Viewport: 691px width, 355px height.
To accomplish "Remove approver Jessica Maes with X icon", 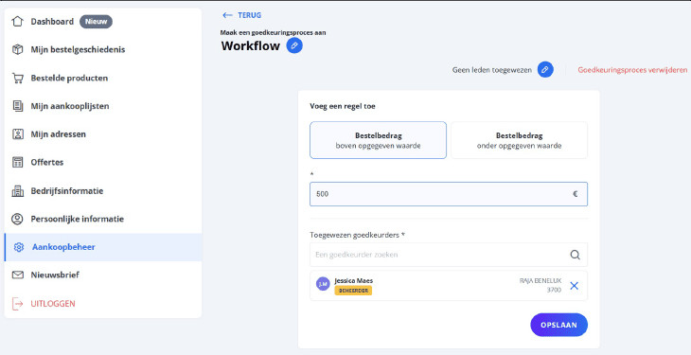I will tap(574, 286).
